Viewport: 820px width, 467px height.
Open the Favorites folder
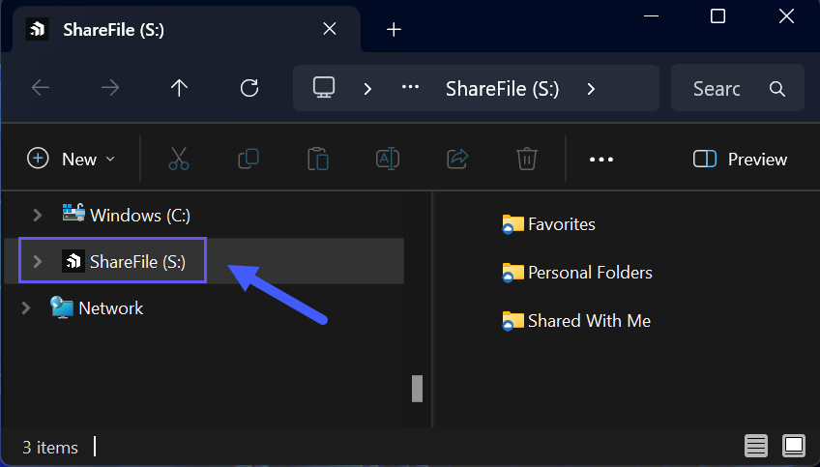point(548,224)
